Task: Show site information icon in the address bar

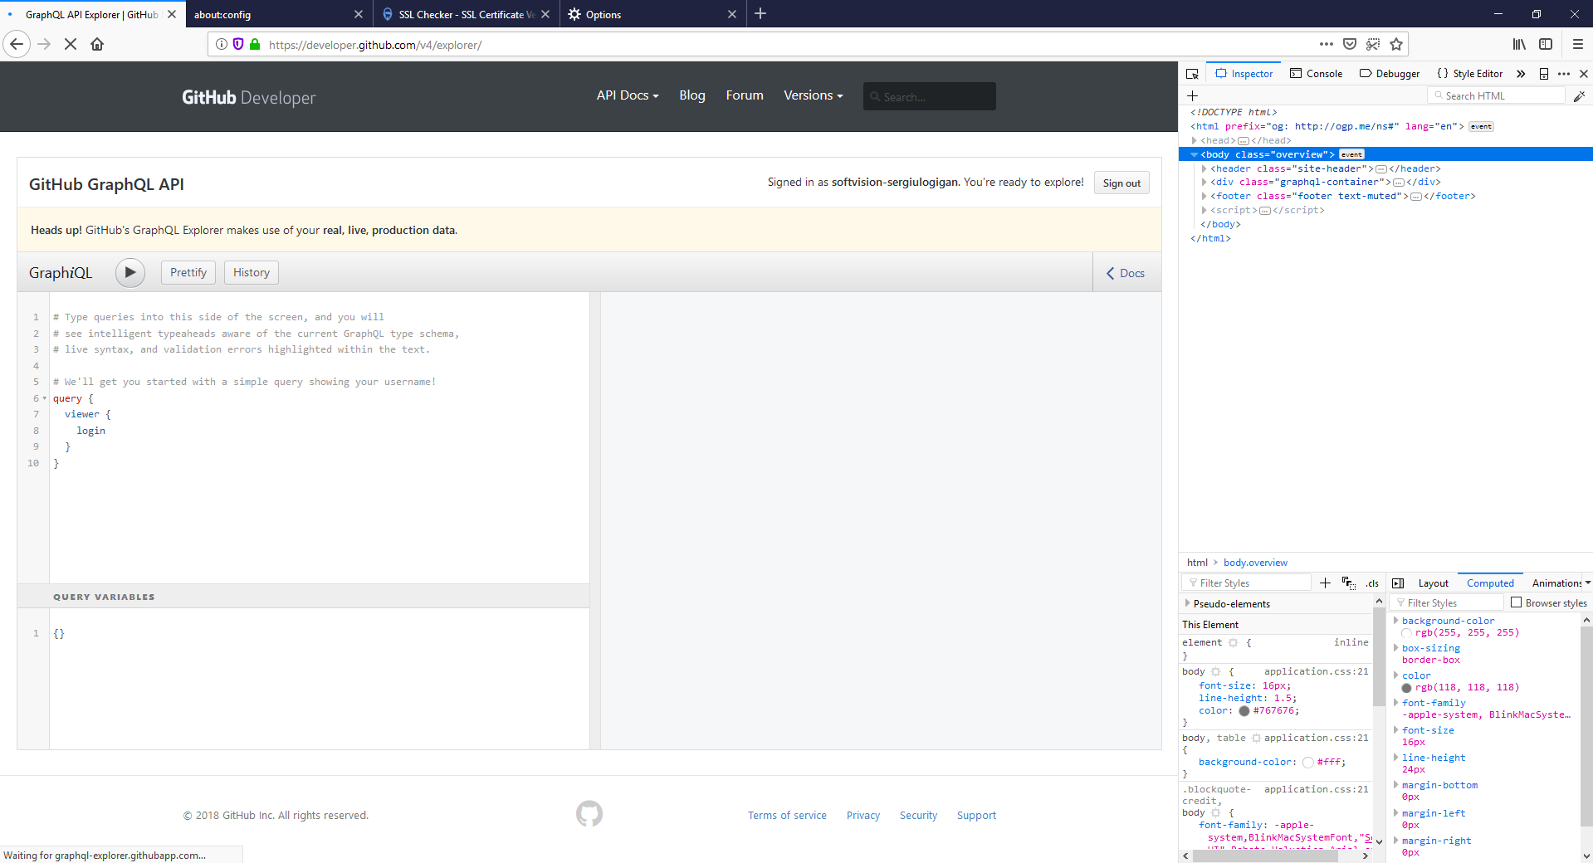Action: [x=222, y=44]
